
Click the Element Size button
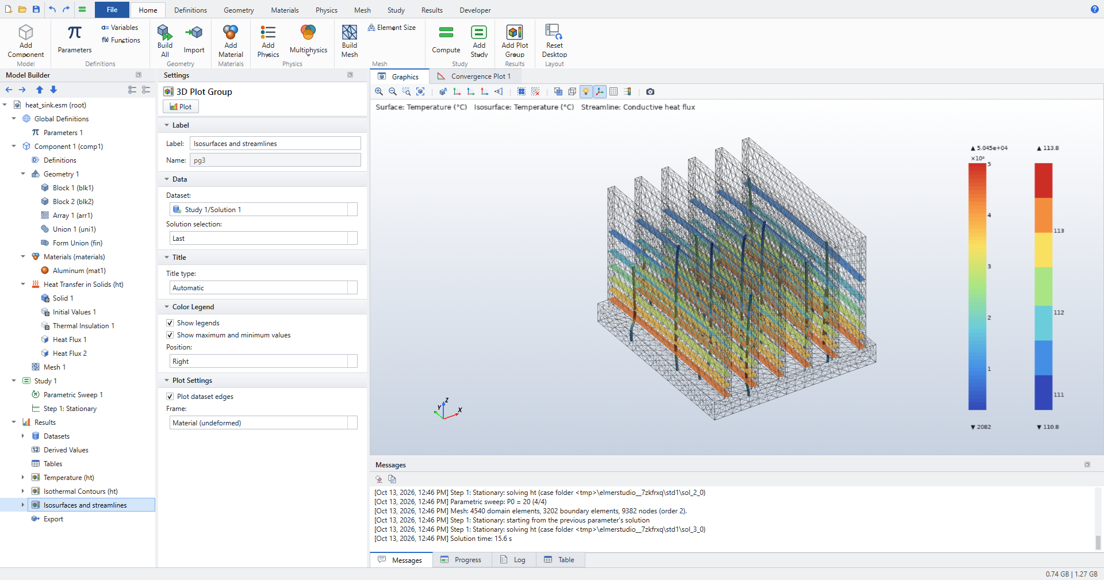pyautogui.click(x=392, y=28)
